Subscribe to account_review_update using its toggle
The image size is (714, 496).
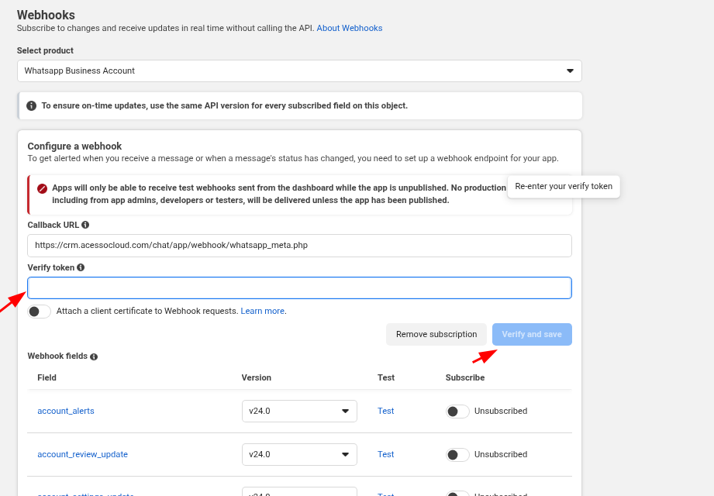tap(457, 454)
